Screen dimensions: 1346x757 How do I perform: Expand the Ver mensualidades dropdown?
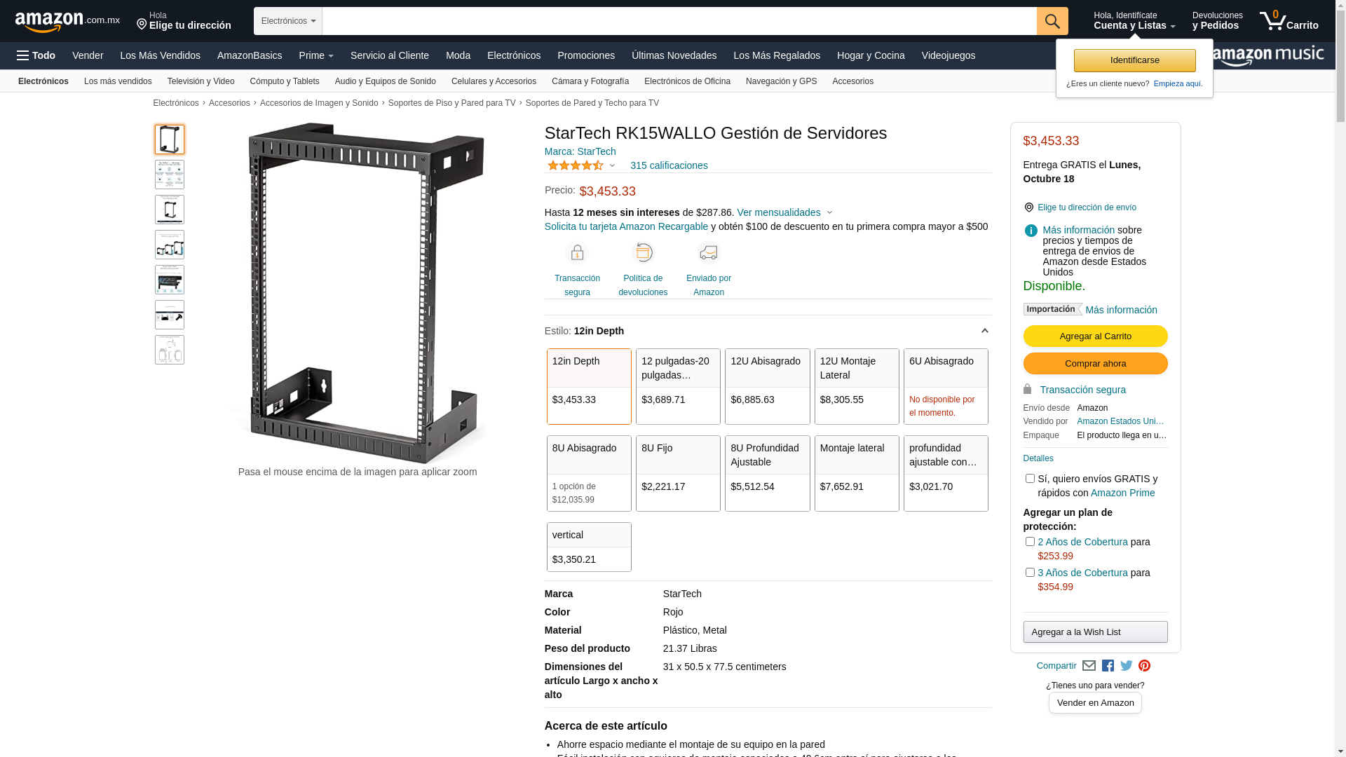click(x=784, y=212)
